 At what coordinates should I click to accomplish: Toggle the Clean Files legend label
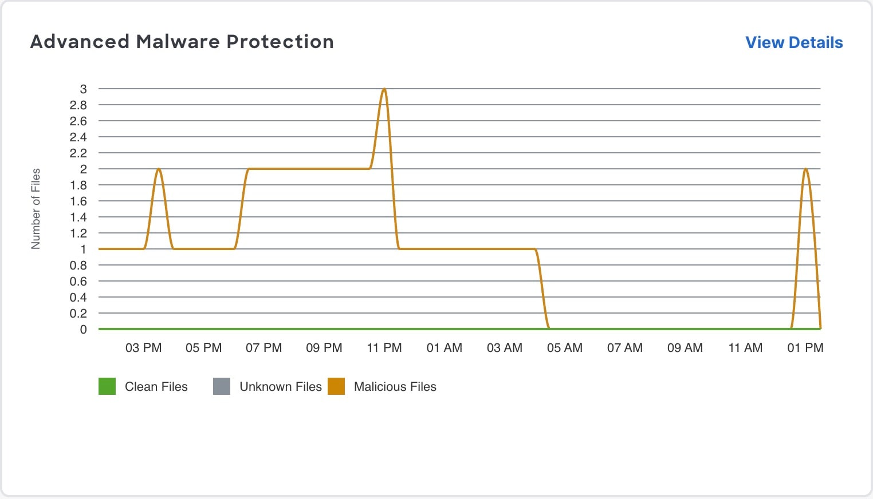(x=156, y=387)
